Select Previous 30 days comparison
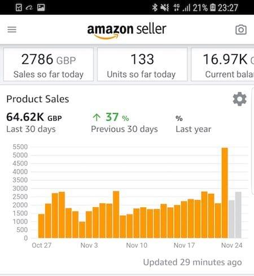This screenshot has height=276, width=254. click(x=124, y=122)
